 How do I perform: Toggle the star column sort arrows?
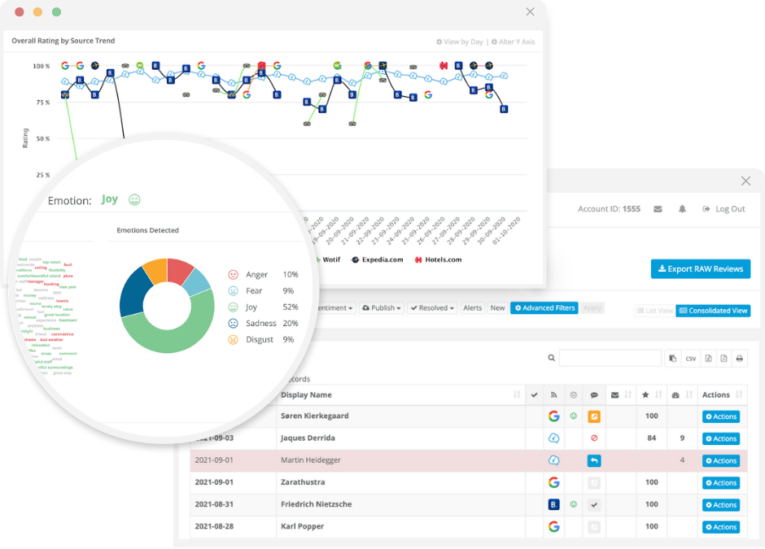658,394
